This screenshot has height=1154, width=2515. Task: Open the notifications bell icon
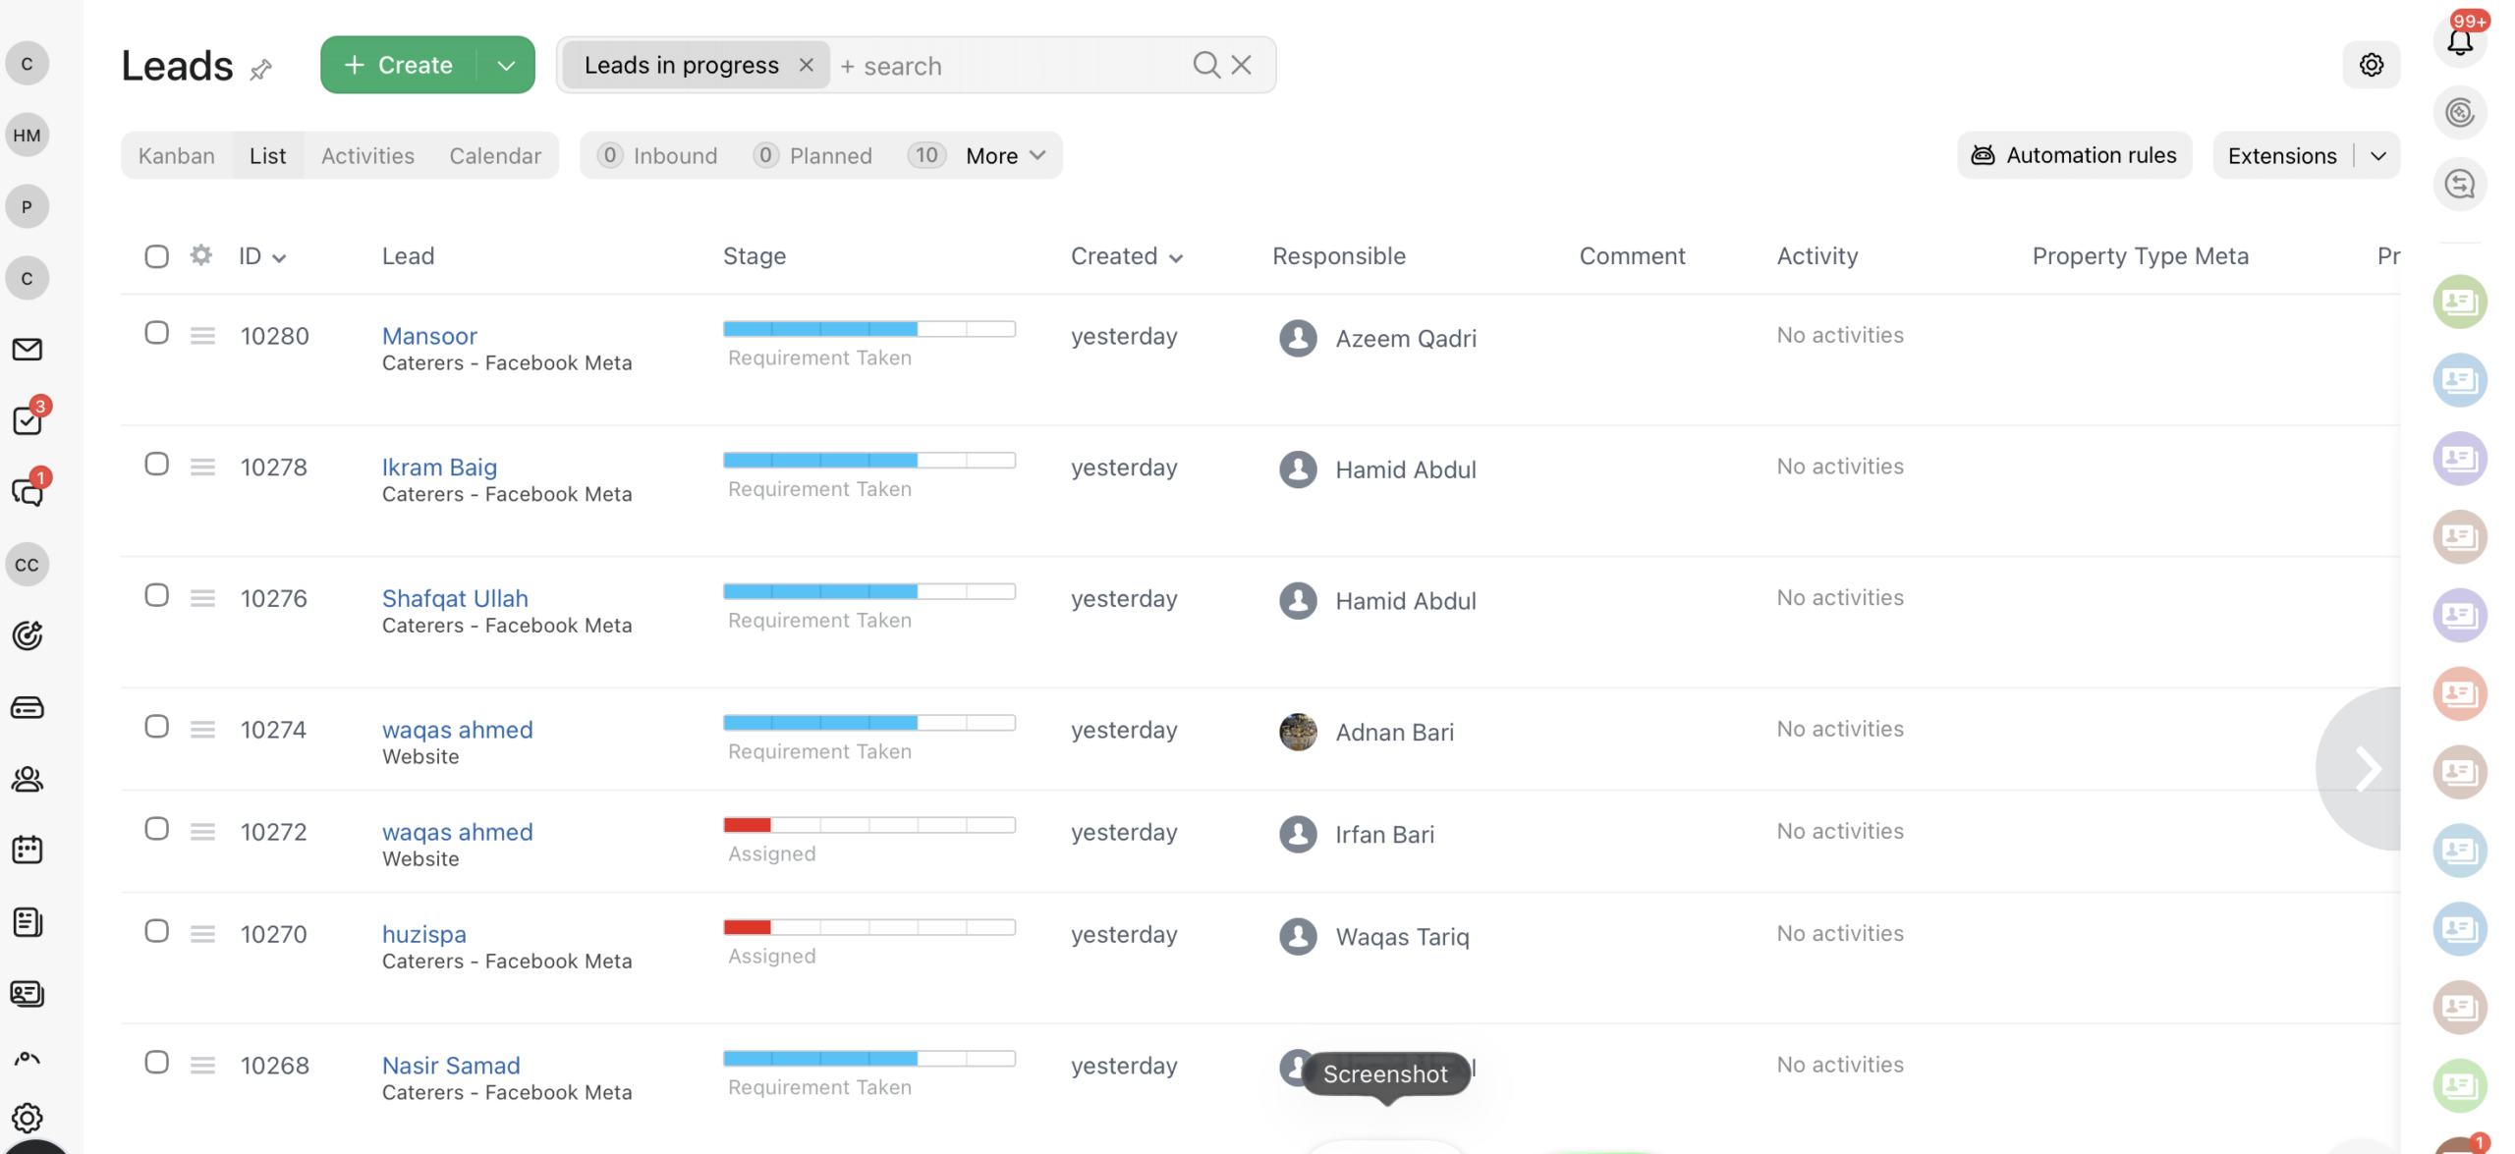tap(2459, 42)
